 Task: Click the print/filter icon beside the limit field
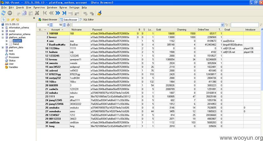pyautogui.click(x=68, y=25)
